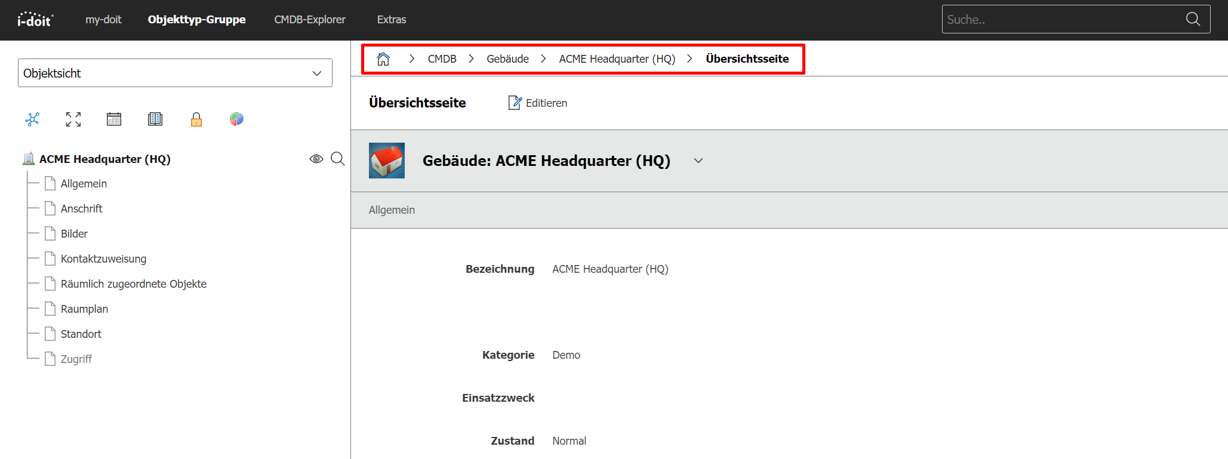Click the fullscreen expand arrows icon
Viewport: 1228px width, 459px height.
[73, 119]
